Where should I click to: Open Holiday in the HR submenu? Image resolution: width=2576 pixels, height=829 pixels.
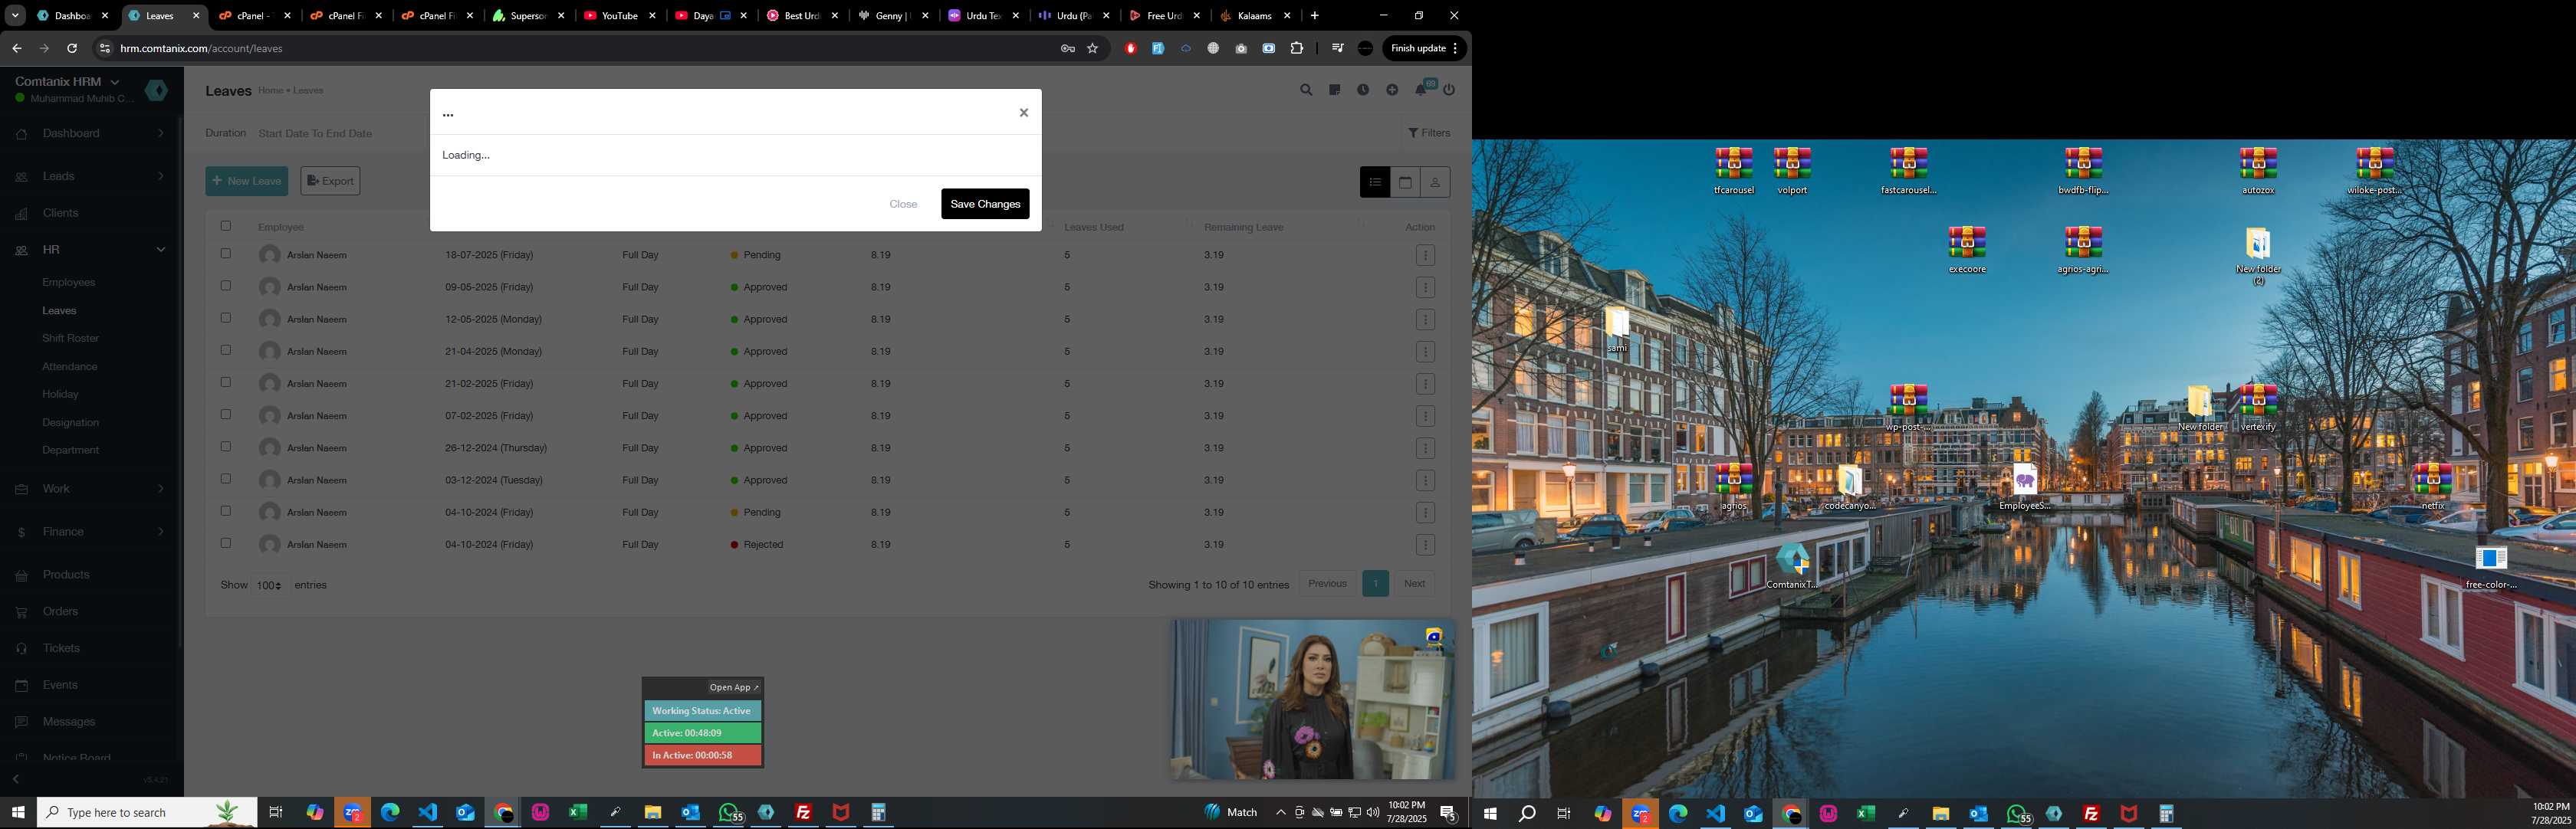60,395
